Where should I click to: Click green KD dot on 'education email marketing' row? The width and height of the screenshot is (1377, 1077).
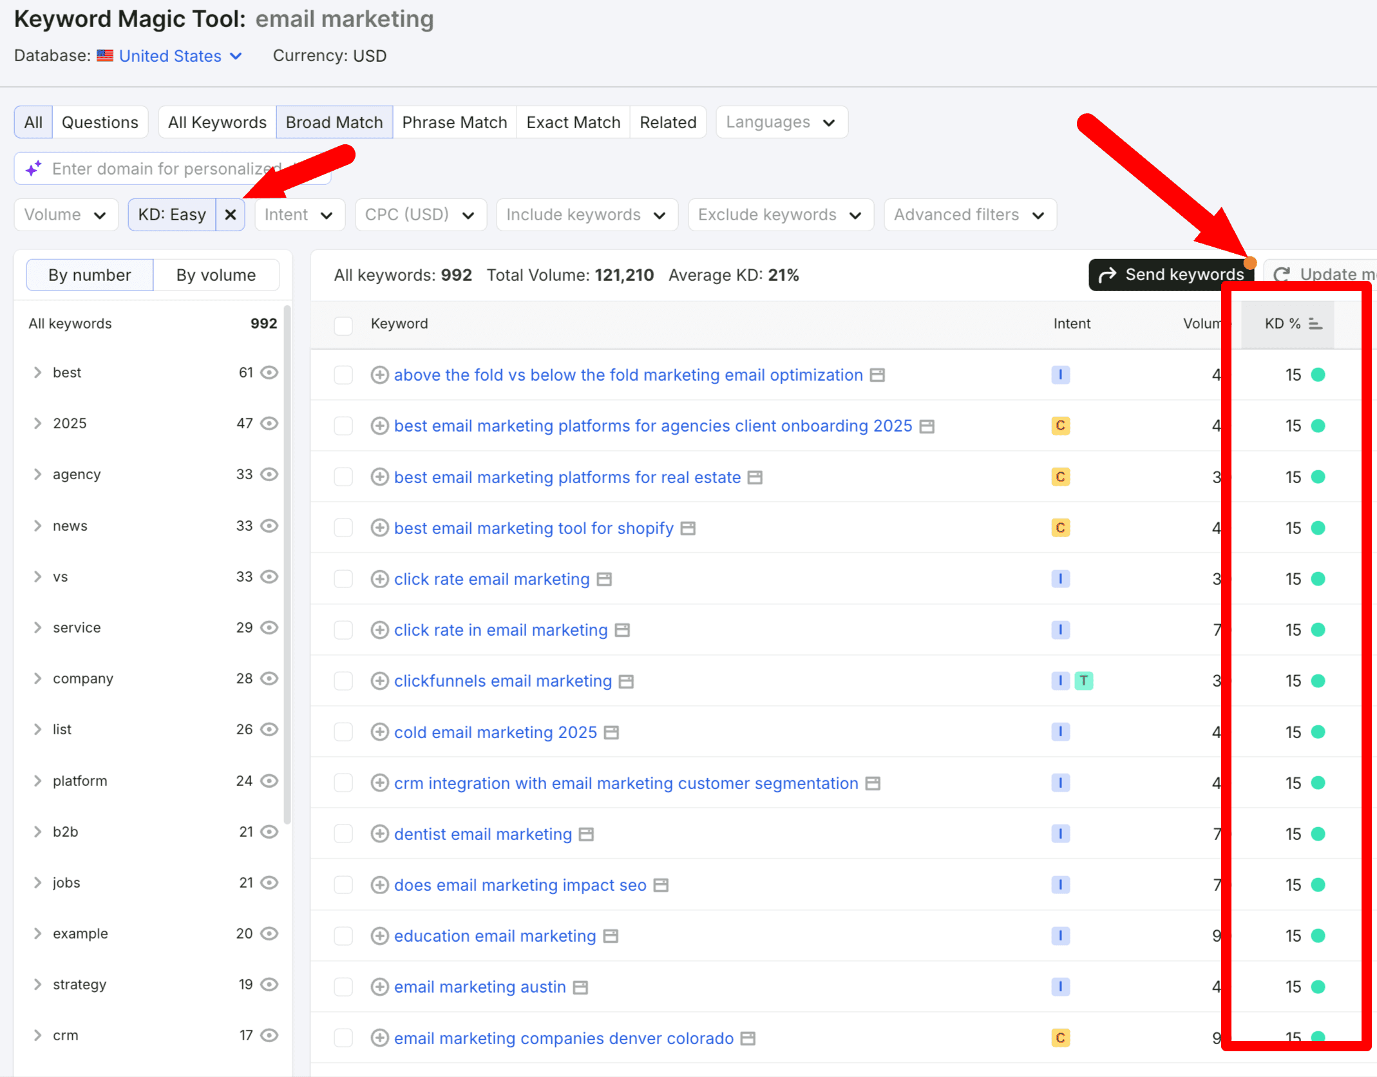pos(1318,936)
